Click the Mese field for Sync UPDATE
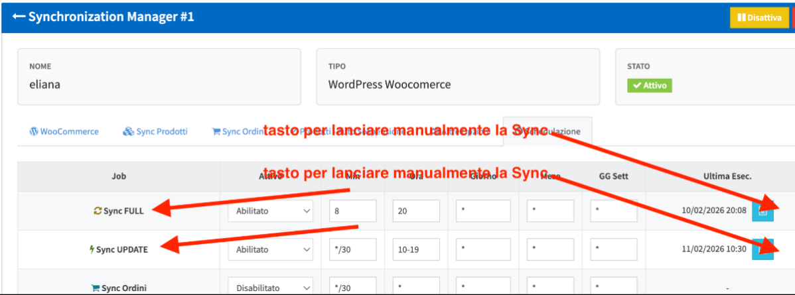The image size is (795, 295). point(550,250)
